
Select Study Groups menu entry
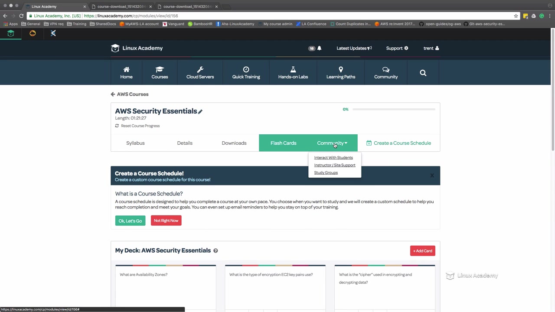click(326, 172)
